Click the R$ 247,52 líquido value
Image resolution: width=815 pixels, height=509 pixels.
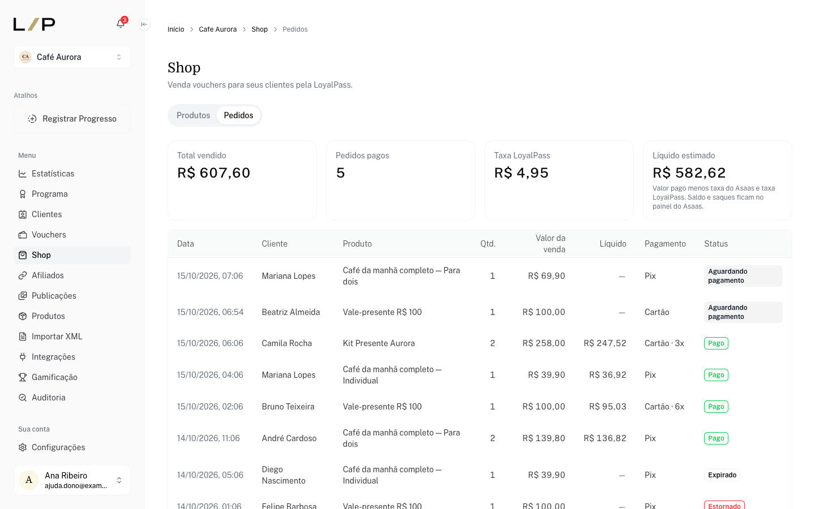(605, 343)
